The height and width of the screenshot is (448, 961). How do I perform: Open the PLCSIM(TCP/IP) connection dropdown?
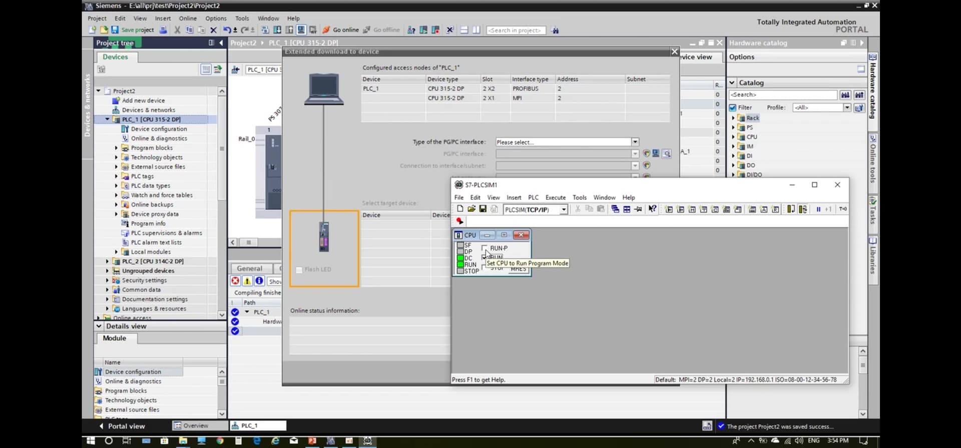[x=564, y=210]
